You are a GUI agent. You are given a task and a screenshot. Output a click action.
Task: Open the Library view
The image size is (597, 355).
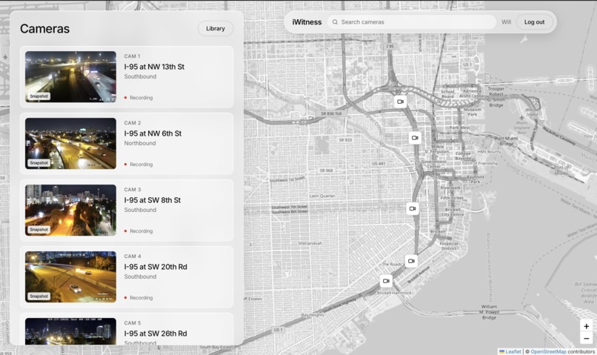216,29
